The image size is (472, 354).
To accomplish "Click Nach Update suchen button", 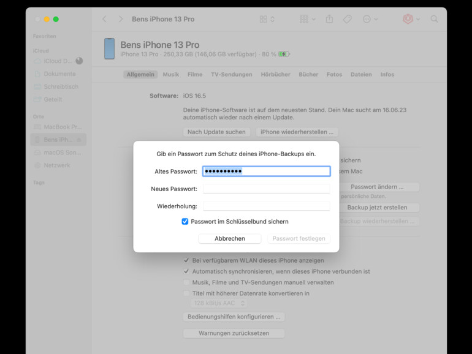I will (216, 132).
